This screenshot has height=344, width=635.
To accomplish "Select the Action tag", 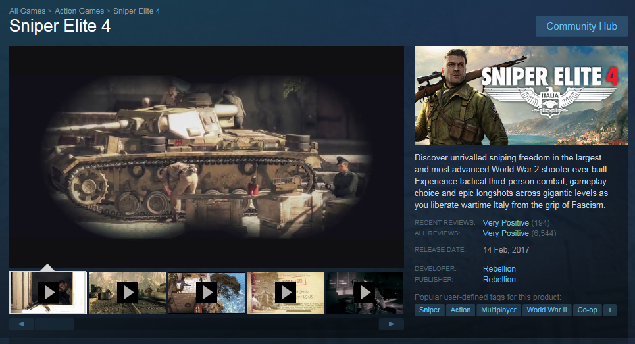I will 461,310.
